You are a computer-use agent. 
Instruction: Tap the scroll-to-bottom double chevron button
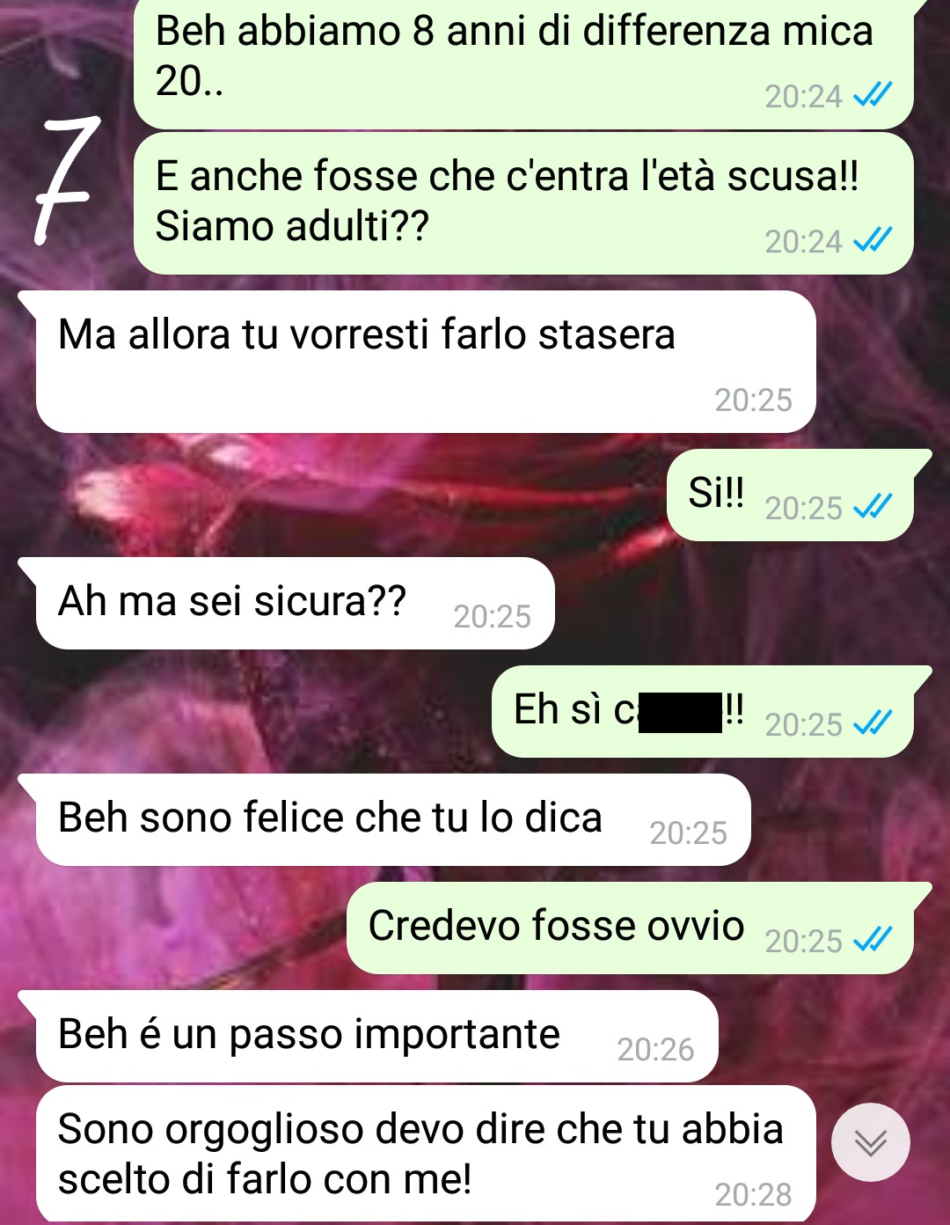point(870,1141)
